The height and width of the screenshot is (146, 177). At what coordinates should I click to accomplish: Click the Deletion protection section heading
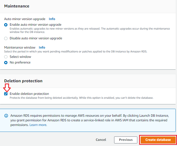tap(23, 81)
